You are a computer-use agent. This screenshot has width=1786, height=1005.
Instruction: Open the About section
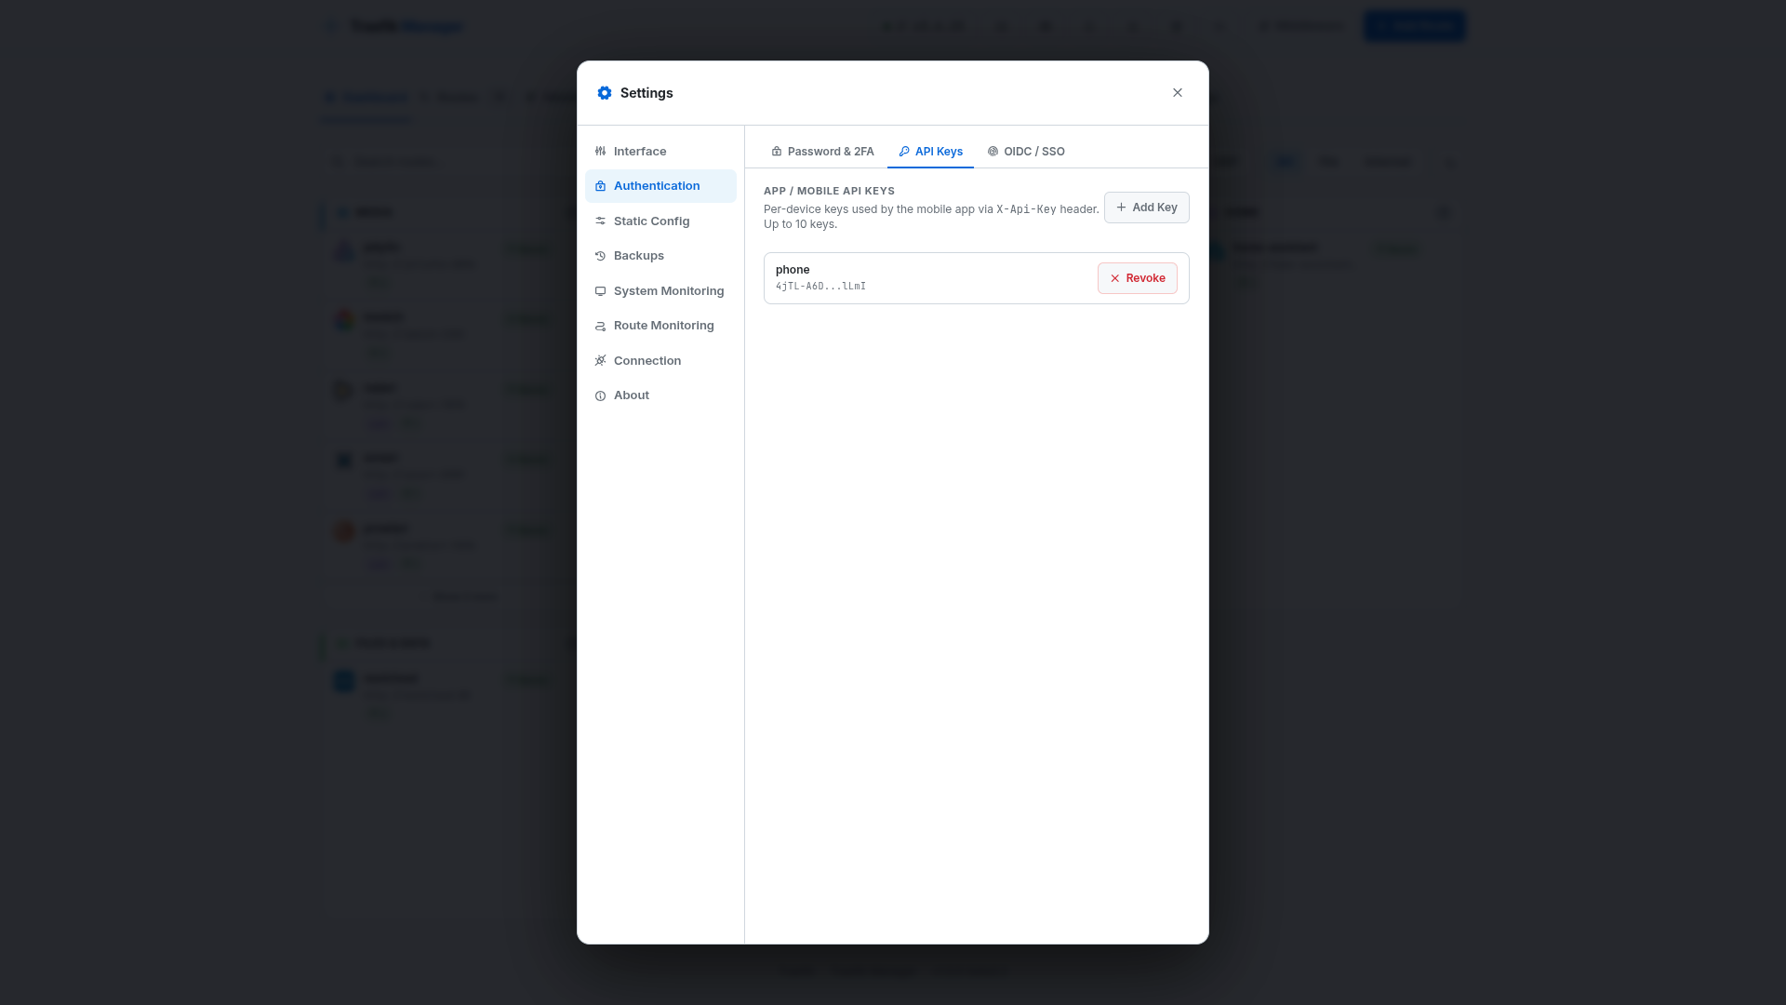tap(660, 395)
